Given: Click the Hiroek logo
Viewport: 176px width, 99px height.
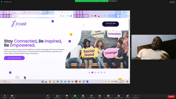Looking at the screenshot, I should pos(18,24).
